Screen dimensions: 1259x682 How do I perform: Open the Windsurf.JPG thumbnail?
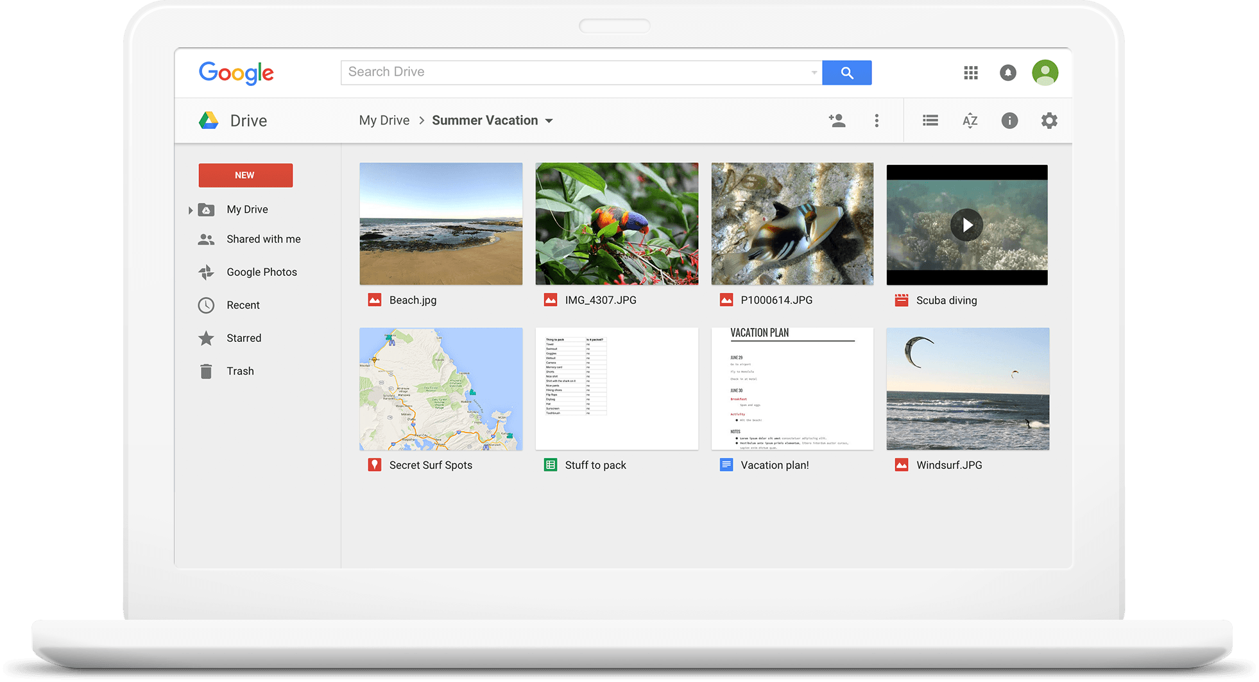(967, 388)
